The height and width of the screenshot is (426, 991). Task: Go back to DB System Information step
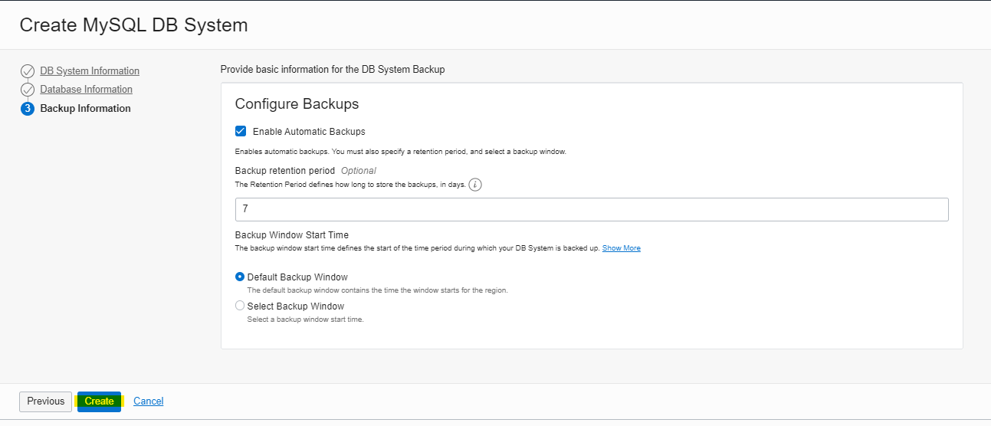point(90,71)
